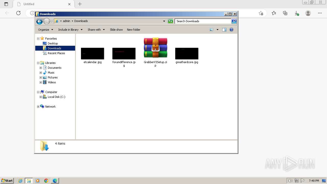This screenshot has width=327, height=184.
Task: Toggle the preview pane icon
Action: [224, 30]
